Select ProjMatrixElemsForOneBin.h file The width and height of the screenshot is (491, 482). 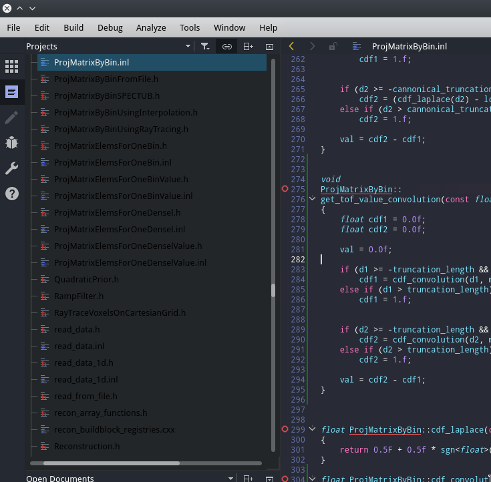(110, 146)
